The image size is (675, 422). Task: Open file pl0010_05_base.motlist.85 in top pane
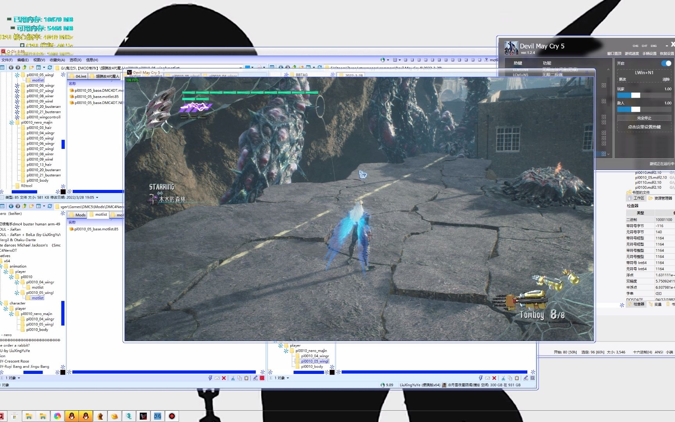coord(94,97)
